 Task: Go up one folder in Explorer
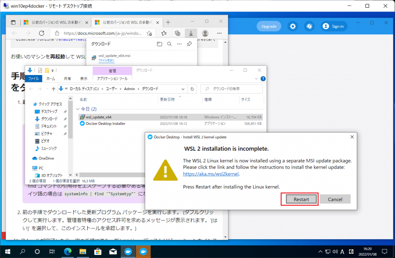click(x=53, y=89)
